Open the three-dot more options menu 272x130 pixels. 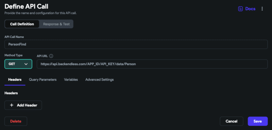[x=262, y=9]
